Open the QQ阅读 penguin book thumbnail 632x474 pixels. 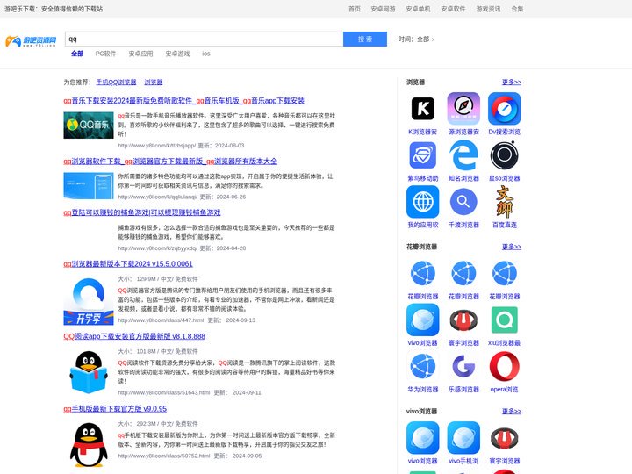[89, 372]
